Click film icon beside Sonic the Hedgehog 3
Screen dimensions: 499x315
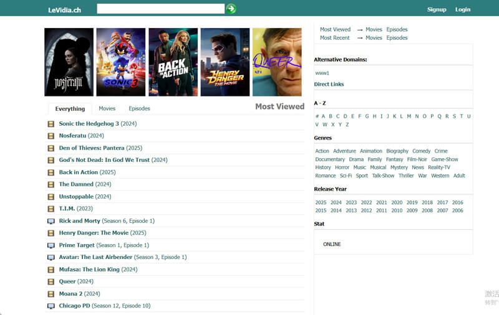point(51,124)
